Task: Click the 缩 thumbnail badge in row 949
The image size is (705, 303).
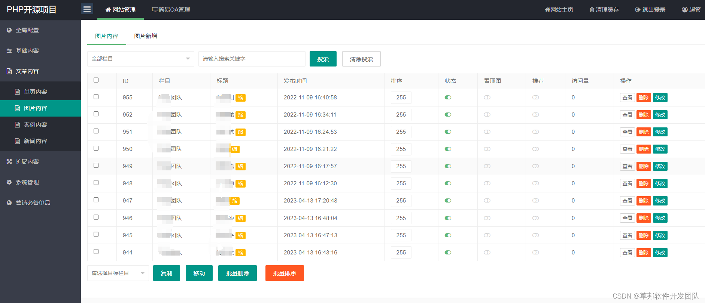Action: click(240, 167)
